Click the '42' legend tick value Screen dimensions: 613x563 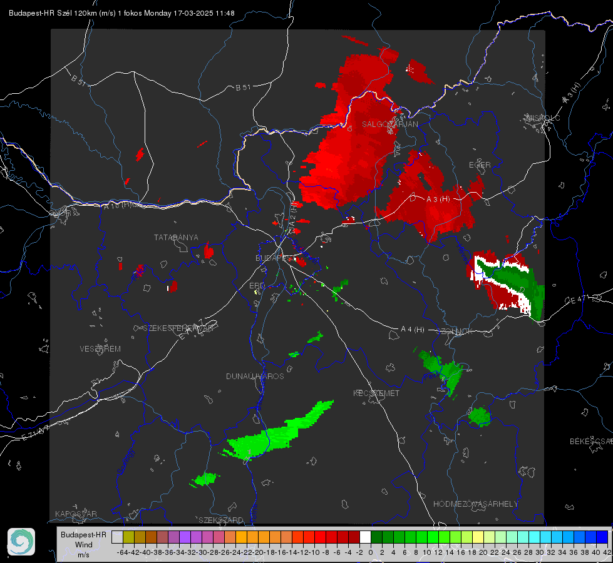tap(607, 552)
